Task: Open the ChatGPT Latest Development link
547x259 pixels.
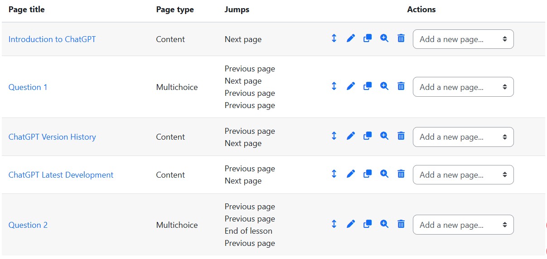Action: (61, 175)
